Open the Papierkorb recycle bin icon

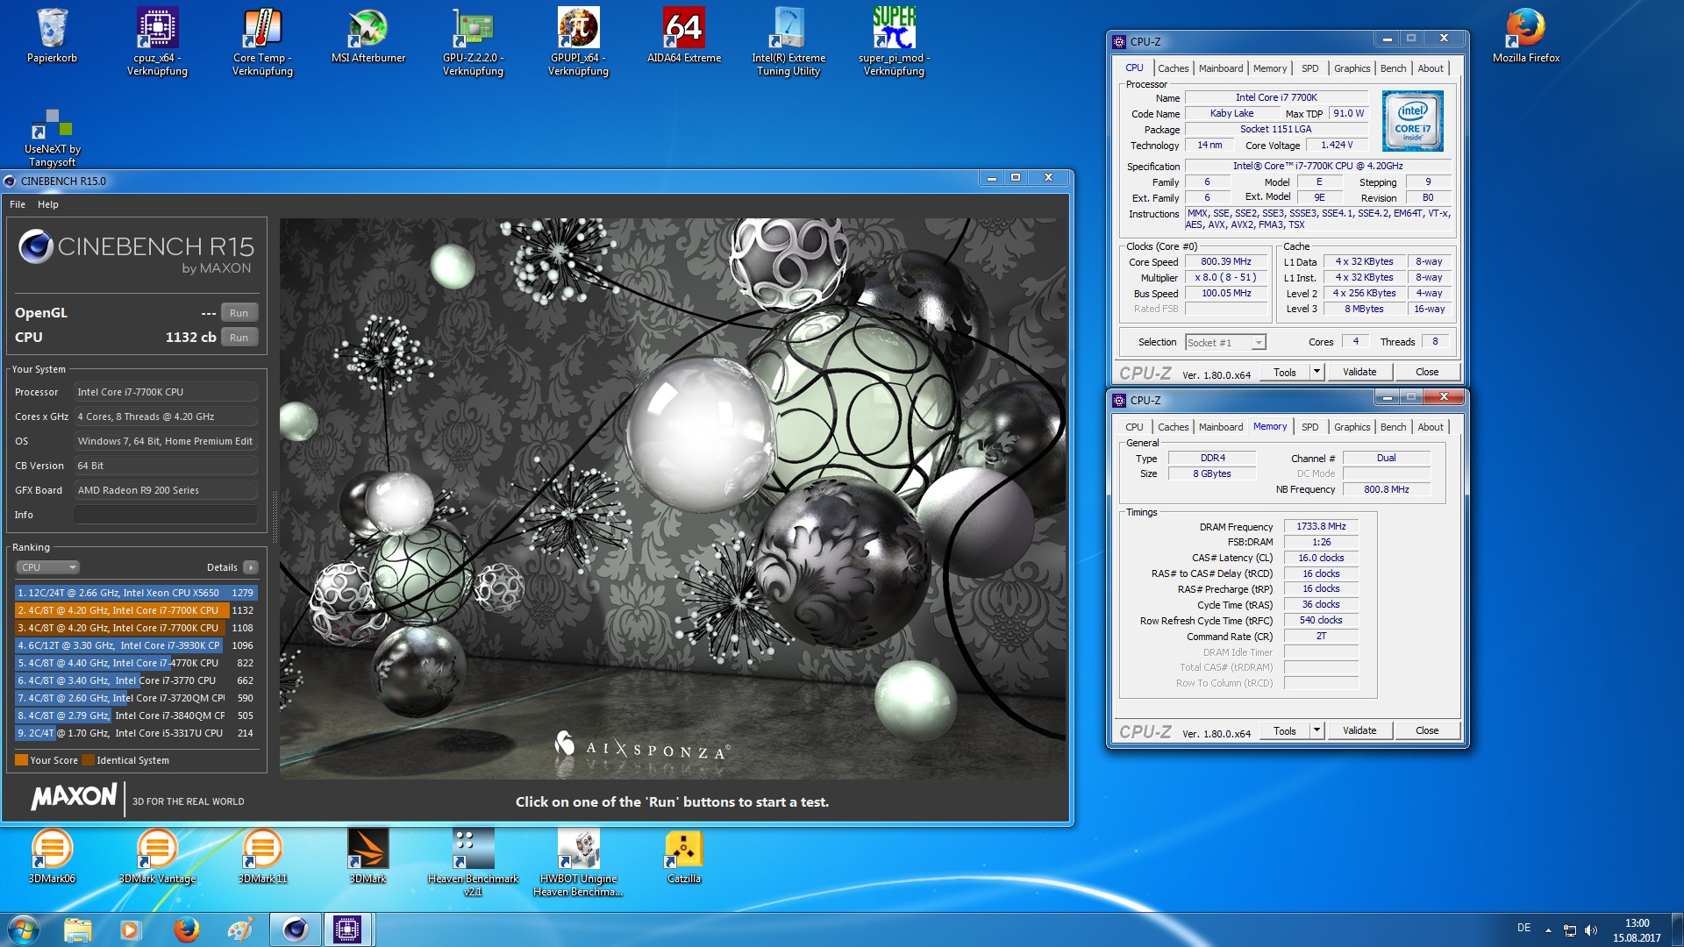[52, 35]
